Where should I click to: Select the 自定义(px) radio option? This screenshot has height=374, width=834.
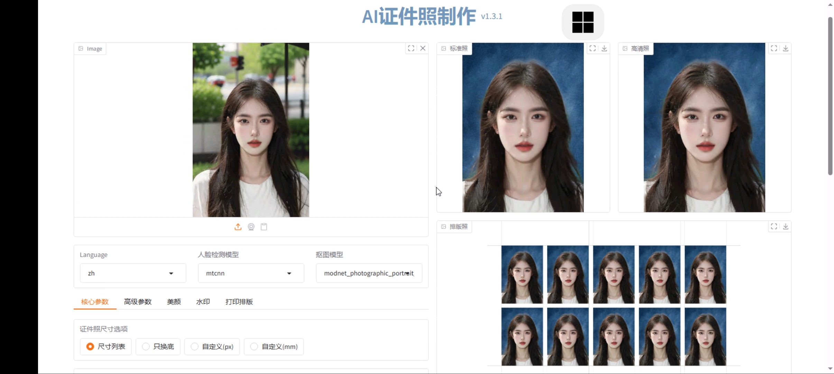[x=212, y=346]
